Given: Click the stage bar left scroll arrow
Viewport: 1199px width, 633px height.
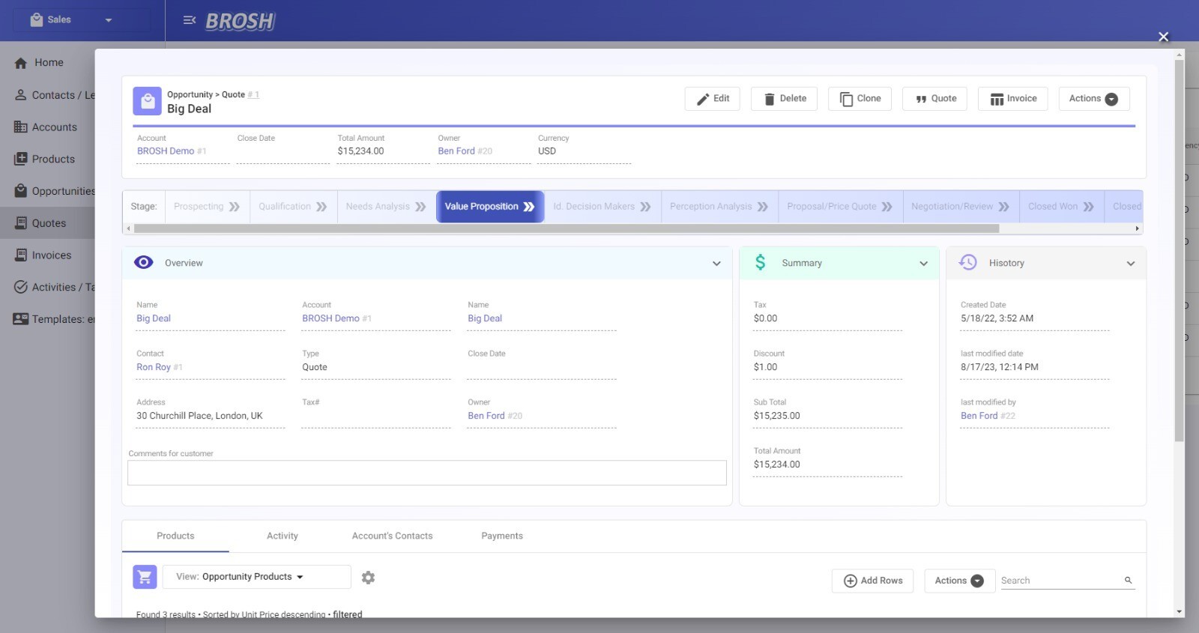Looking at the screenshot, I should tap(128, 228).
